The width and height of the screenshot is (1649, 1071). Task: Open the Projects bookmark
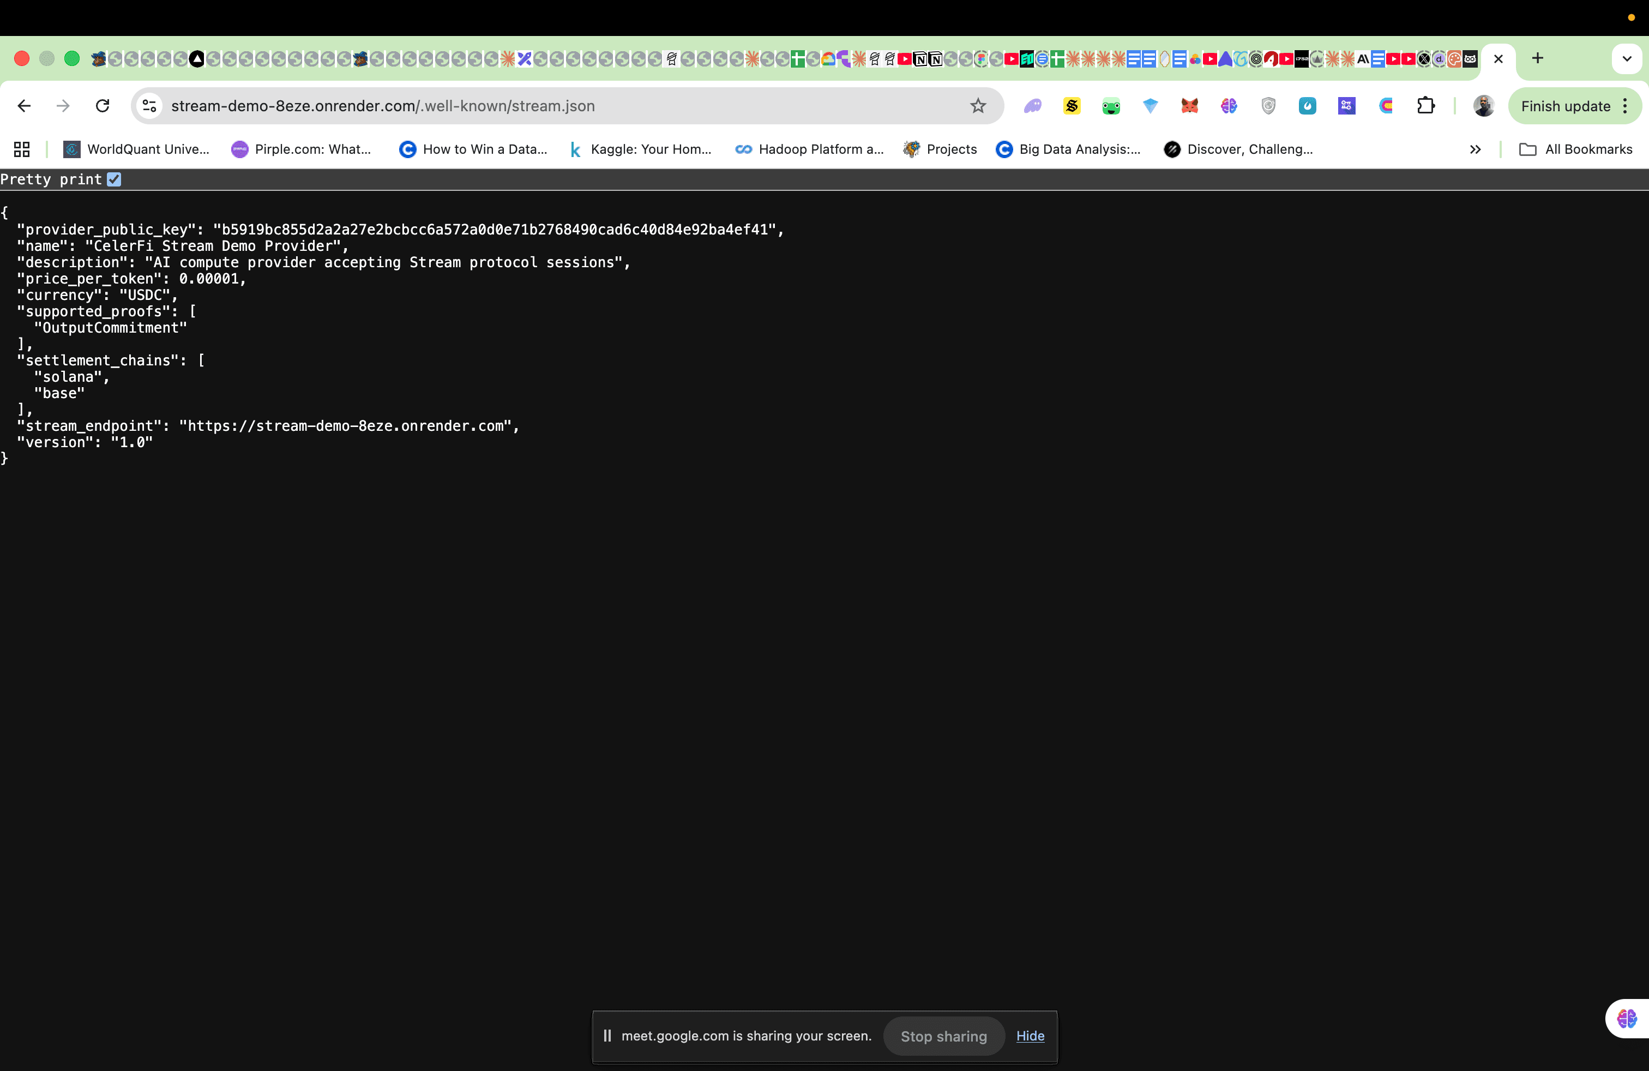(x=940, y=149)
